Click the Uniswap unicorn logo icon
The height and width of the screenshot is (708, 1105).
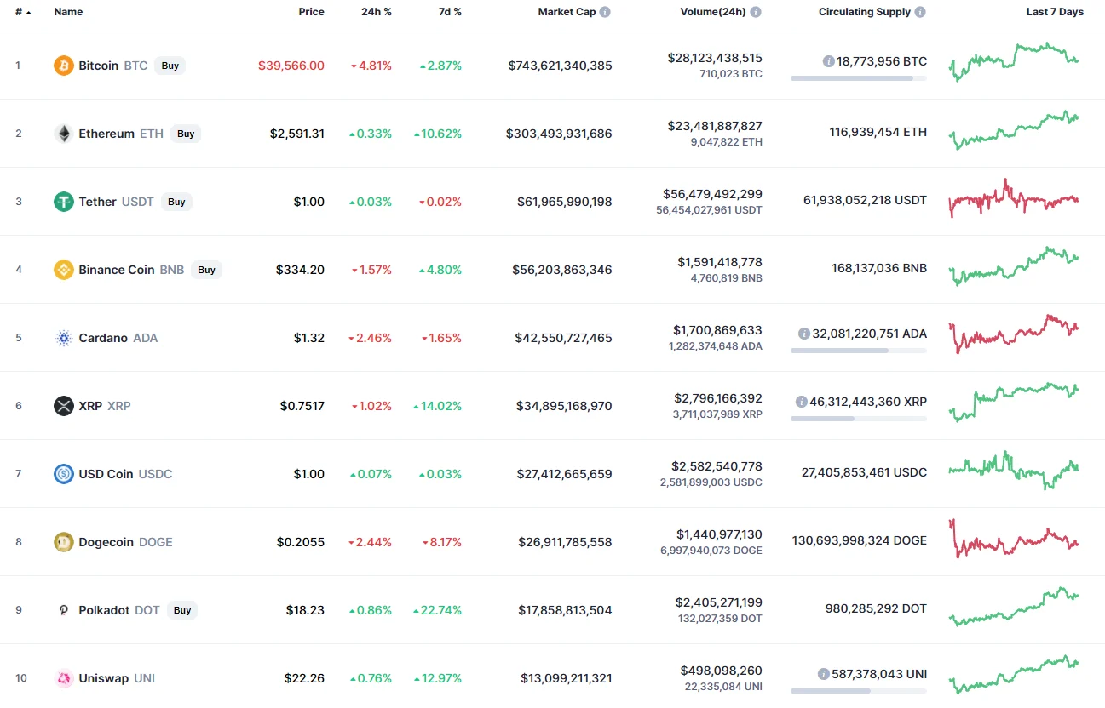(x=64, y=678)
